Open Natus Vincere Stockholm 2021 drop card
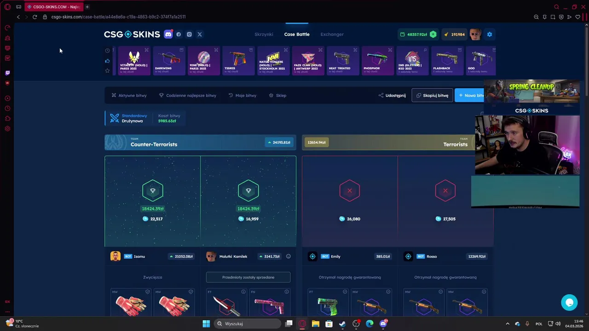589x331 pixels. 273,61
